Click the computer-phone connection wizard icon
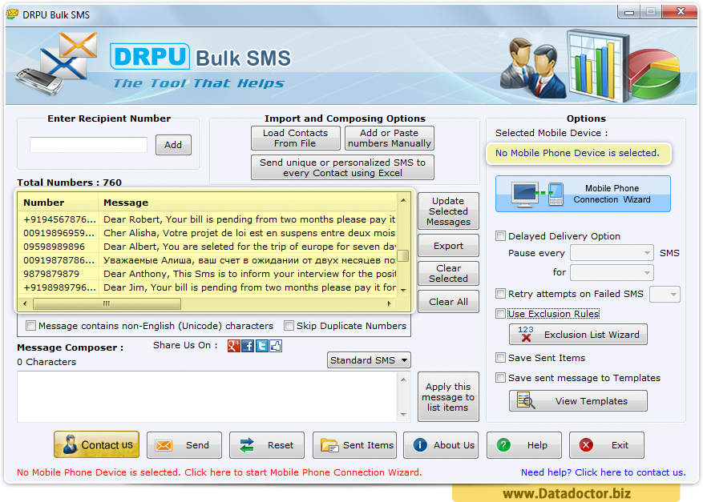Viewport: 703px width, 502px height. pos(537,194)
